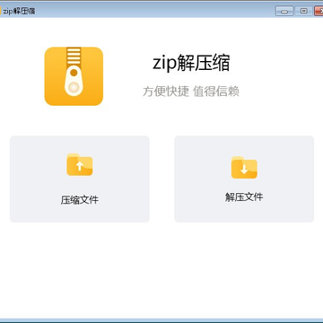Click the zip解压缩 title bar caption

(19, 11)
